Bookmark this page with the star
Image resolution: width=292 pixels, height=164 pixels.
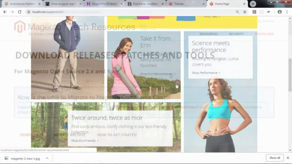point(245,12)
